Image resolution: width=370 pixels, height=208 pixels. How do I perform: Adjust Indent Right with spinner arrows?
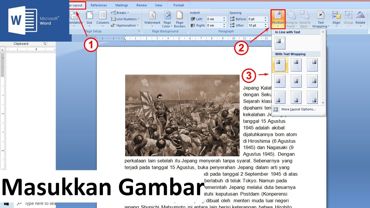pos(224,25)
